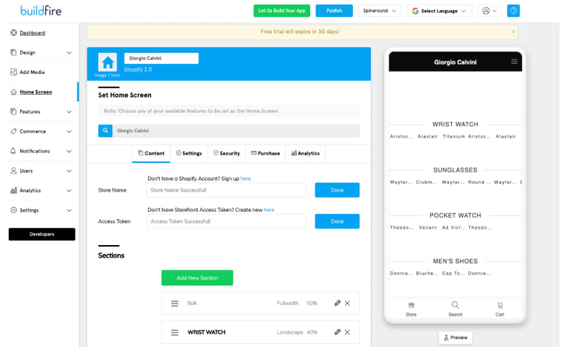Click the Access Token input field
This screenshot has width=561, height=347.
[x=226, y=221]
